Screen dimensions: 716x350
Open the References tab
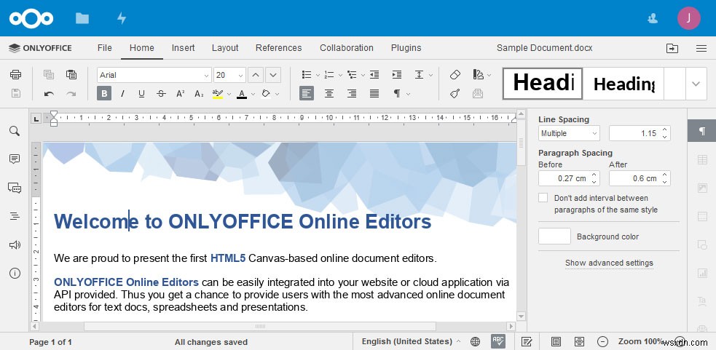(x=278, y=48)
